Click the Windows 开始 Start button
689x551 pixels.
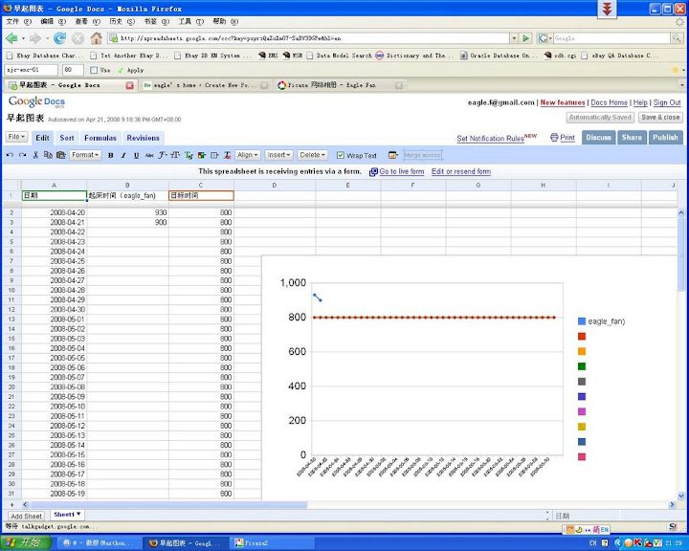[x=26, y=543]
